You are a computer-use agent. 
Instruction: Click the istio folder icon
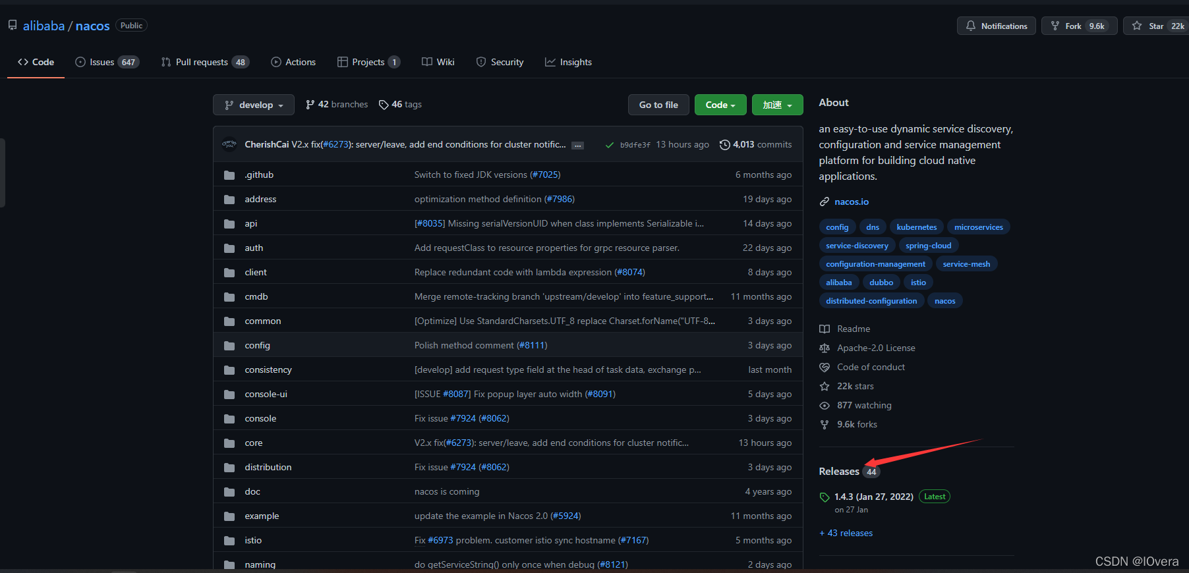[x=229, y=541]
